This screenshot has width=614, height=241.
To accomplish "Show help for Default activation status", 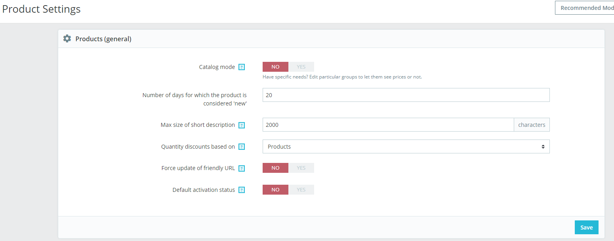I will (x=242, y=190).
